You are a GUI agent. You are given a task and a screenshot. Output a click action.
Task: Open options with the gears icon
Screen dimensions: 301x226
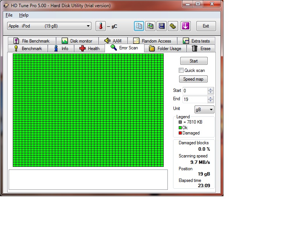(173, 26)
